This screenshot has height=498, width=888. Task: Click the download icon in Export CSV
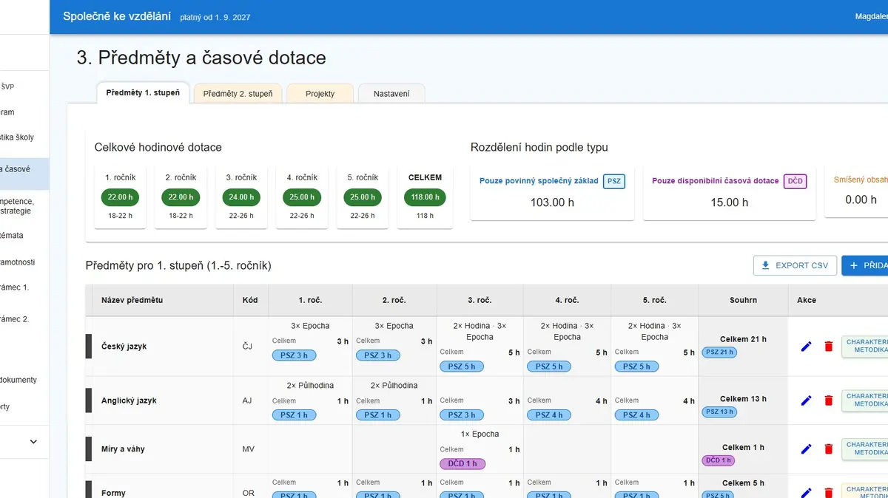(766, 265)
